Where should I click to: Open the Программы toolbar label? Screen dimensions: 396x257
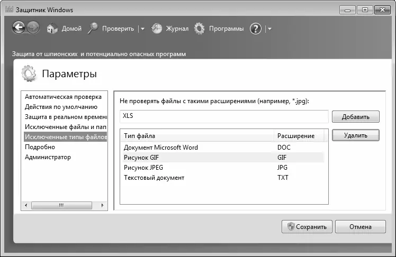tap(226, 29)
